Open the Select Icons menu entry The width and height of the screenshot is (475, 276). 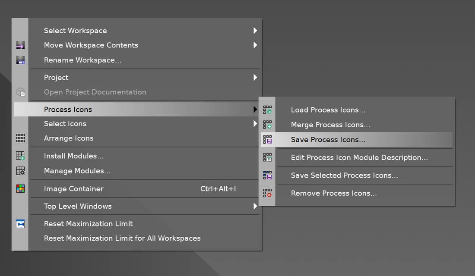(136, 123)
